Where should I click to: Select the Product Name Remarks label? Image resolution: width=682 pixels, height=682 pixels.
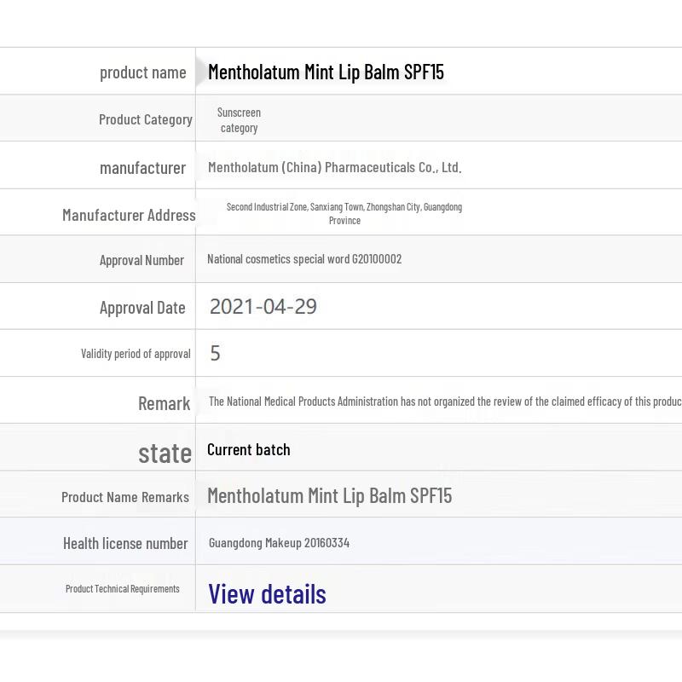(x=124, y=497)
